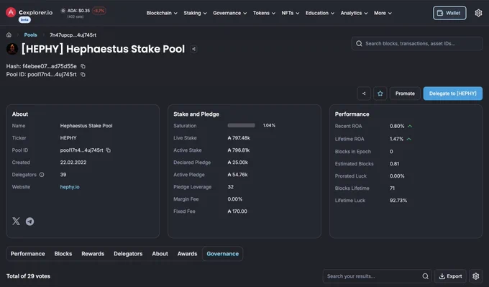Expand the Tokens menu
Screen dimensions: 489x287
[264, 13]
